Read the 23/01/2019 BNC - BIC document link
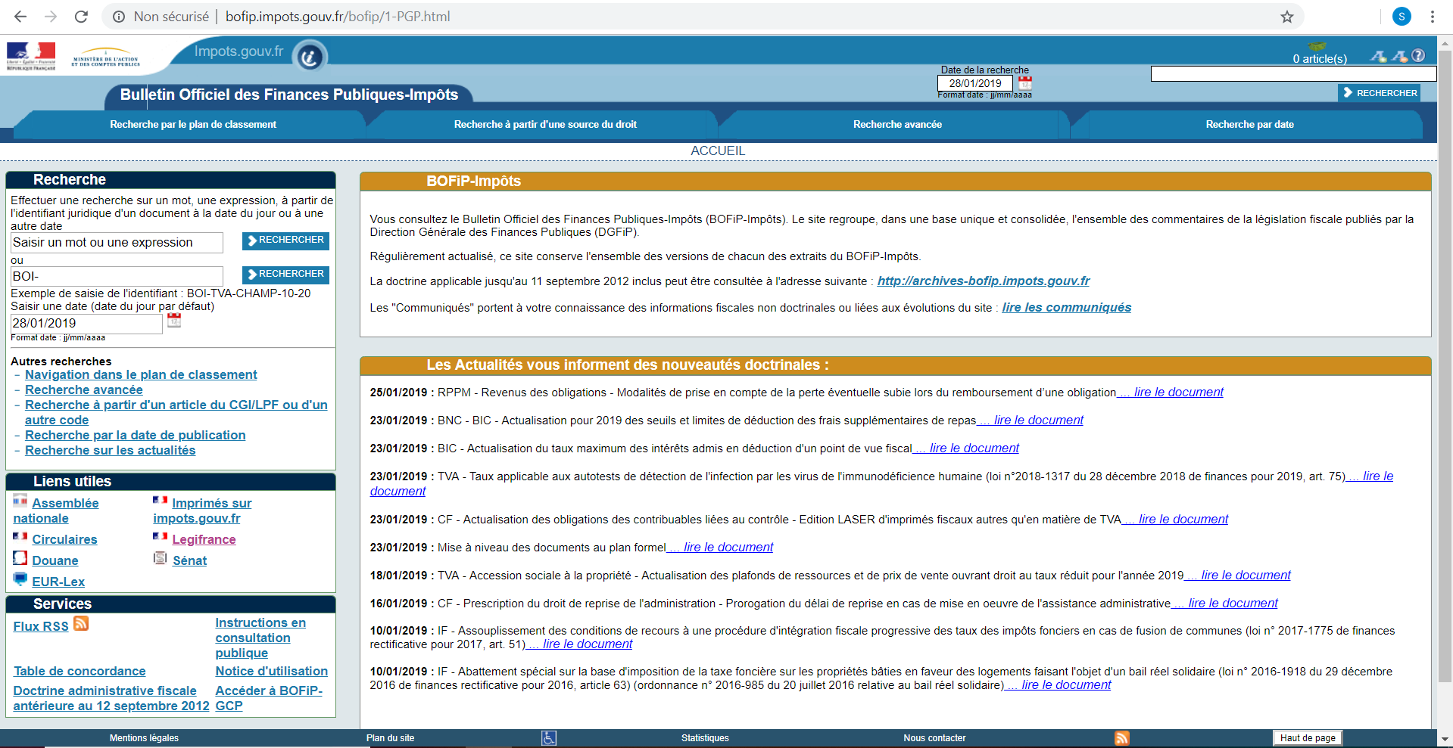The height and width of the screenshot is (748, 1453). pos(1031,421)
